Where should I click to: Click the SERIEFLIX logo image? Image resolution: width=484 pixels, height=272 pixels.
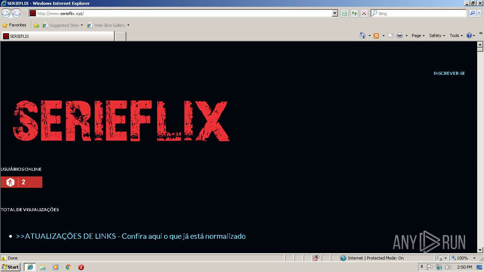click(x=121, y=121)
